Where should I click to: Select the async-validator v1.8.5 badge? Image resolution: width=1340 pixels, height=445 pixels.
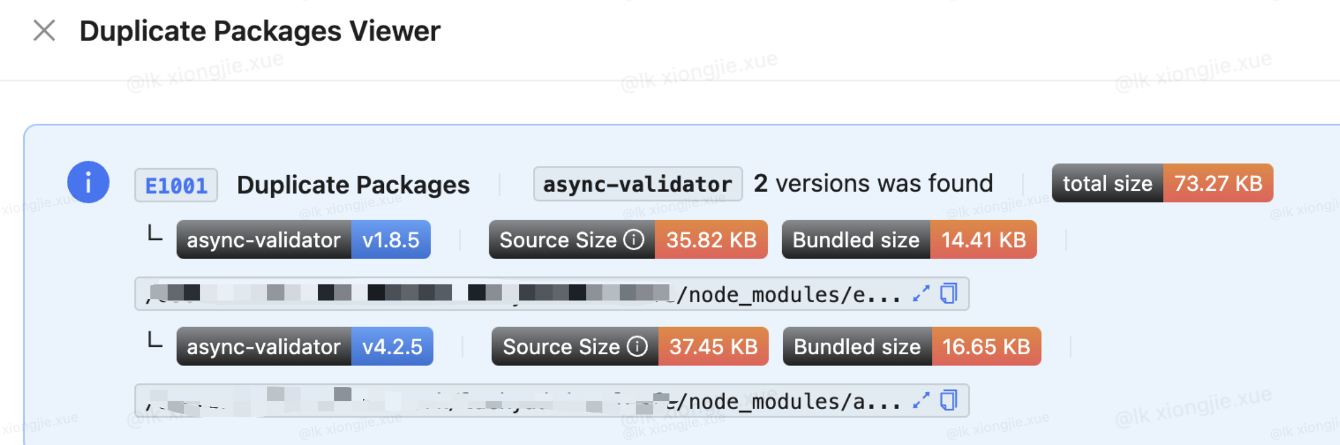tap(303, 239)
